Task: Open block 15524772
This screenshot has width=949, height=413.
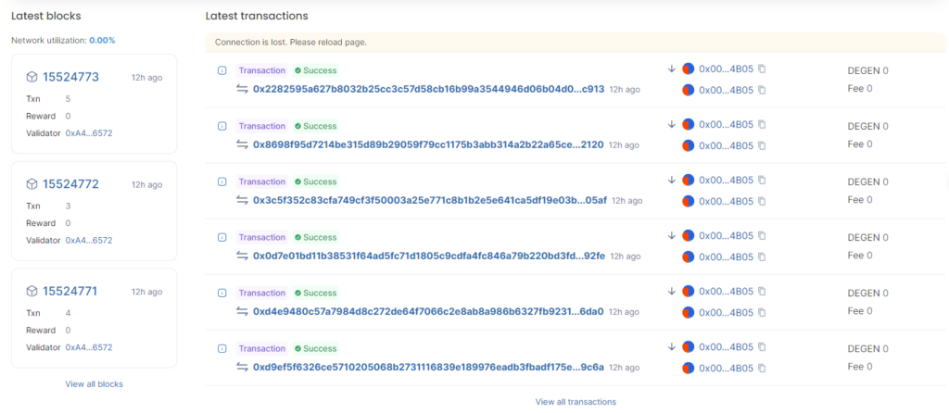Action: [70, 184]
